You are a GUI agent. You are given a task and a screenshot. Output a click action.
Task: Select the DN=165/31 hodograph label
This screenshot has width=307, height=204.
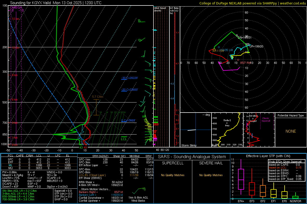pyautogui.click(x=245, y=38)
